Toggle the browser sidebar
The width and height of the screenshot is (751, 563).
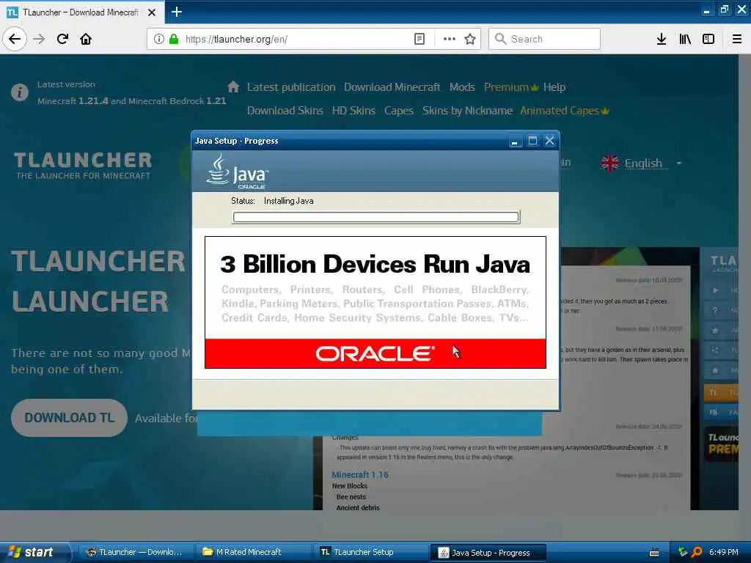[708, 39]
